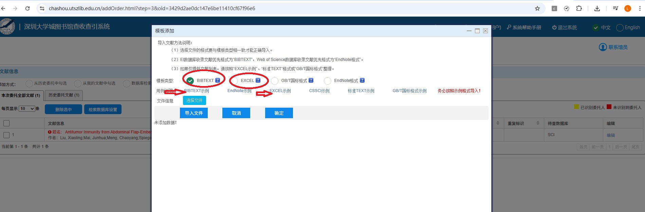Sort by the 重复标识 column arrows

[538, 123]
